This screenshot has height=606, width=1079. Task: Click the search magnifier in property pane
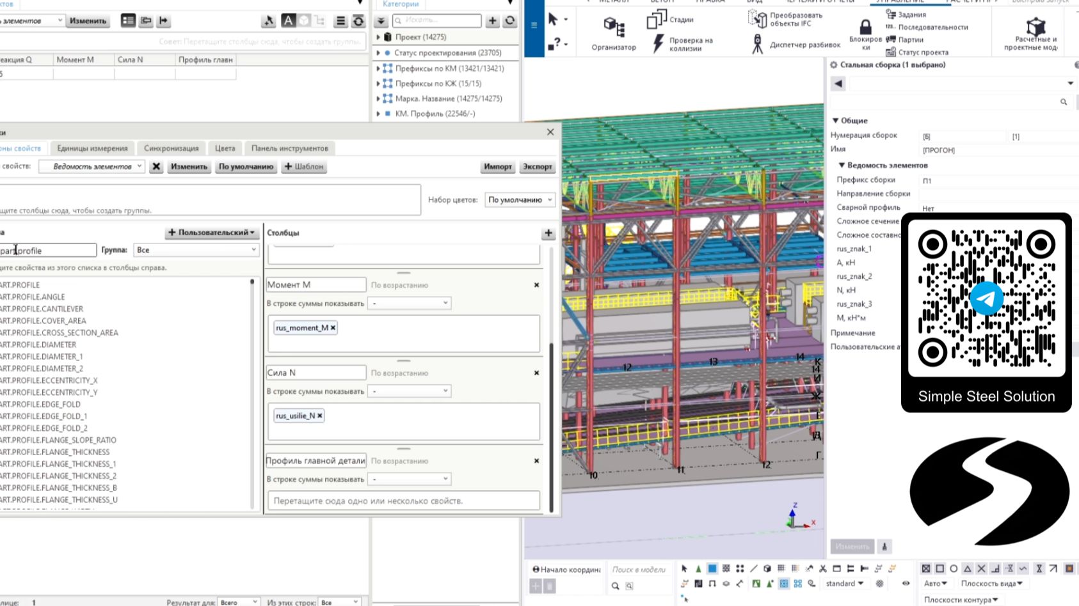click(x=1064, y=102)
